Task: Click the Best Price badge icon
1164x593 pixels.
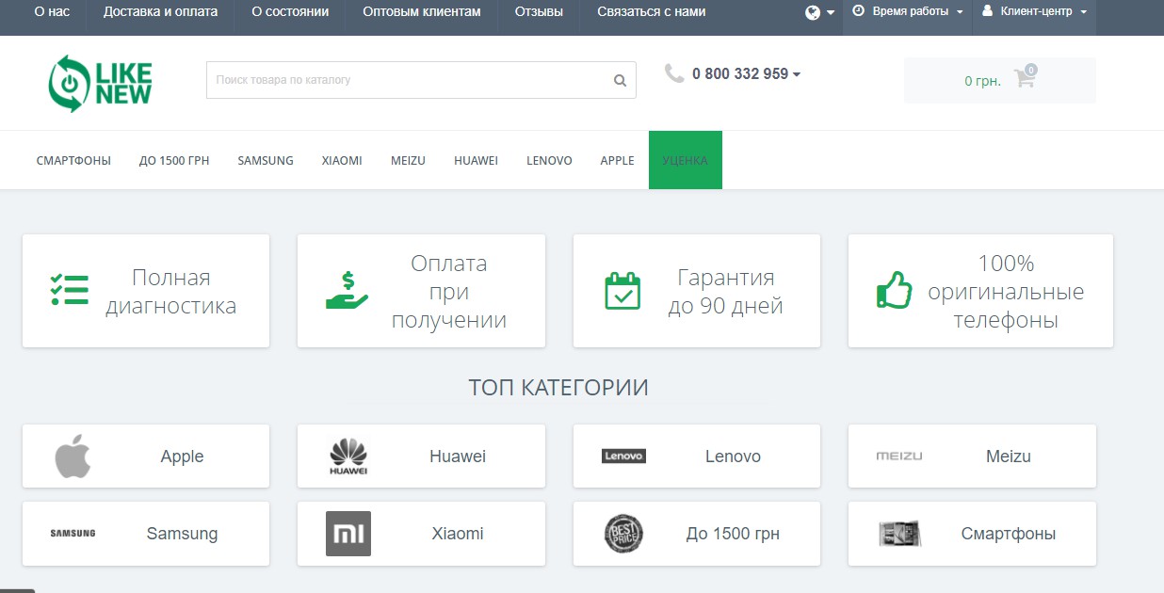Action: coord(623,534)
